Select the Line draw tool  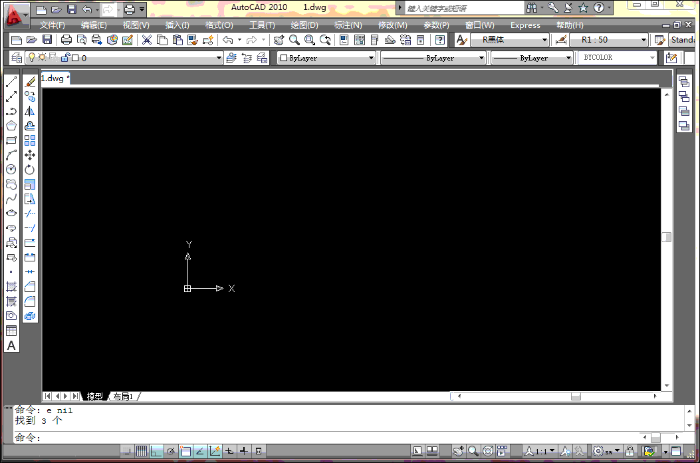pos(11,82)
